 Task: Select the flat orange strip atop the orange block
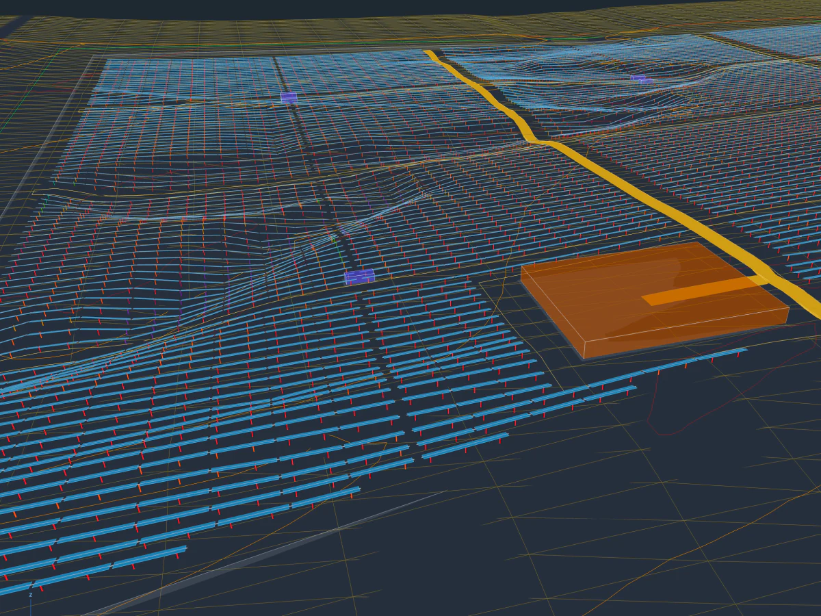[x=705, y=290]
